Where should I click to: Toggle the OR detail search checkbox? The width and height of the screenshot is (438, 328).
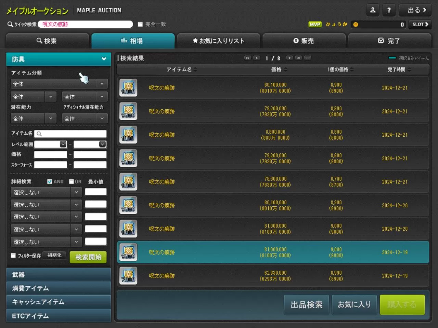(72, 181)
